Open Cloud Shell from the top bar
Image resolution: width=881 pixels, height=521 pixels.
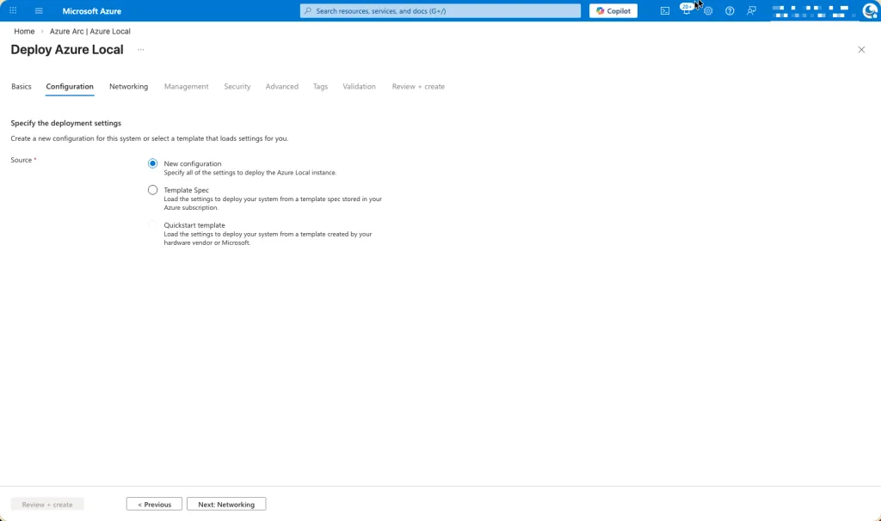(665, 11)
